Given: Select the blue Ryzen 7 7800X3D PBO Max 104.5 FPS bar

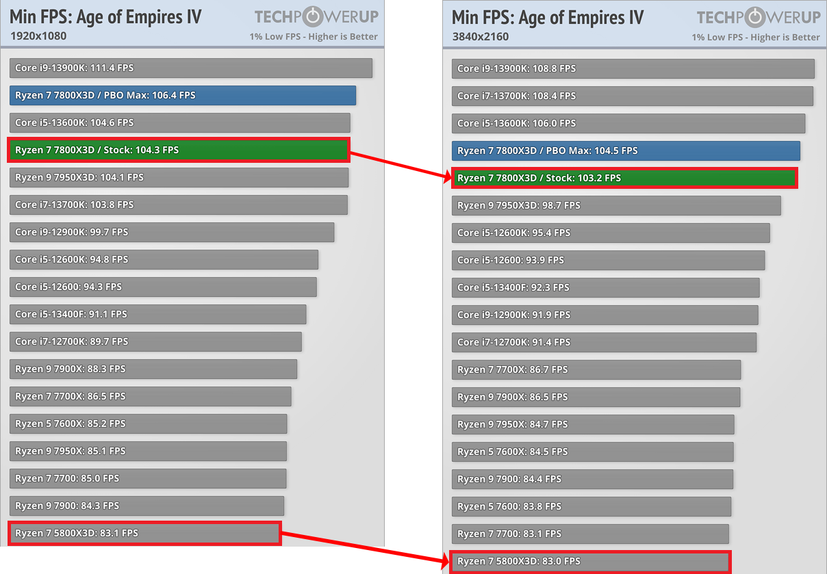Looking at the screenshot, I should [x=626, y=151].
